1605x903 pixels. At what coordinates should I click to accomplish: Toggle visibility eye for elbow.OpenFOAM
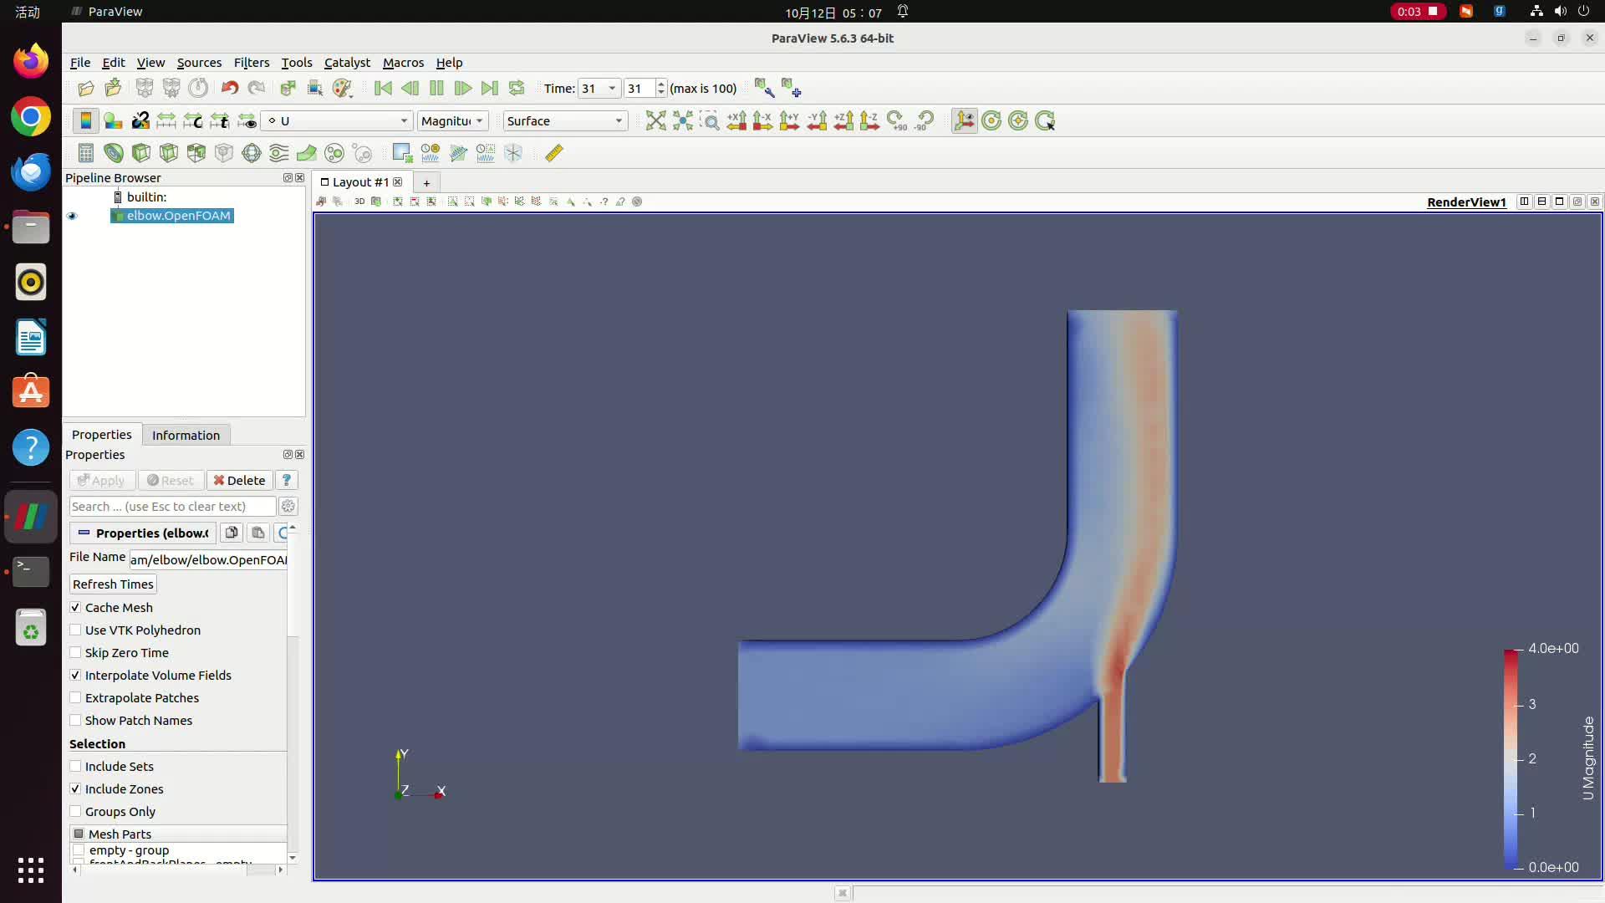pyautogui.click(x=72, y=216)
